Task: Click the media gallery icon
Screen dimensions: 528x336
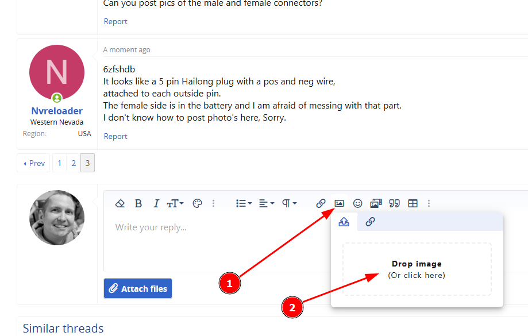Action: tap(376, 203)
